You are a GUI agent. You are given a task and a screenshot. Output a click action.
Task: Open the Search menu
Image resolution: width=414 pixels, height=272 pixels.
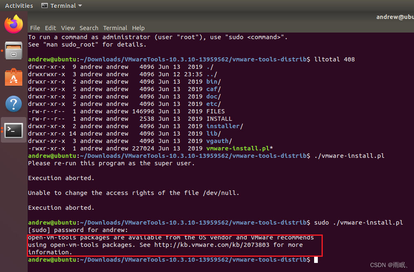pos(89,28)
